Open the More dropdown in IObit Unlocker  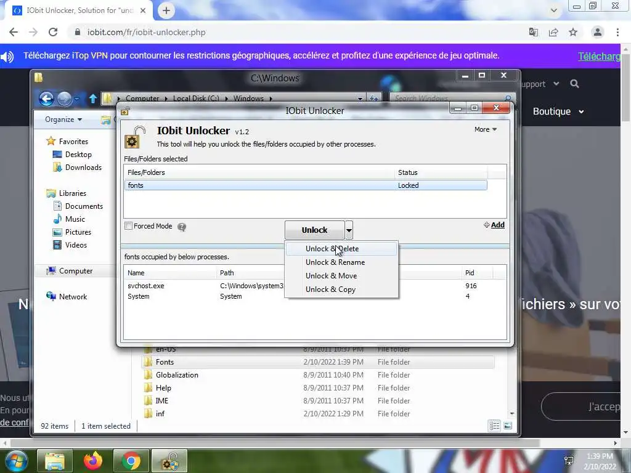tap(486, 129)
